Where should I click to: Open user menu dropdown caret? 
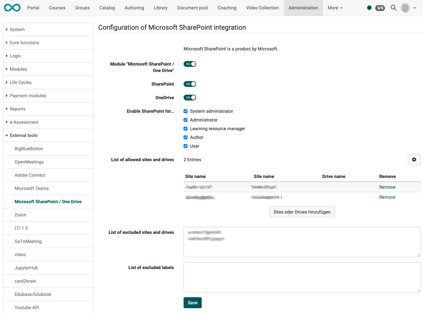click(x=415, y=8)
